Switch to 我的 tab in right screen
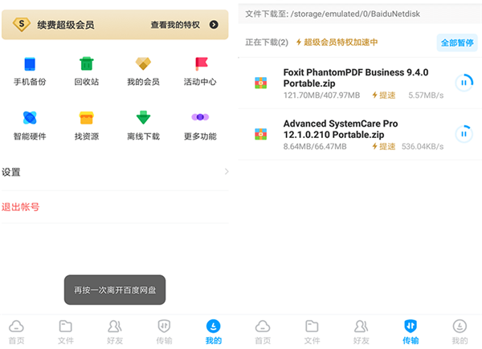The width and height of the screenshot is (482, 349). 460,332
